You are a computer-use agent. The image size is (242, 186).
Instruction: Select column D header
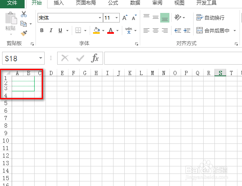(51, 73)
